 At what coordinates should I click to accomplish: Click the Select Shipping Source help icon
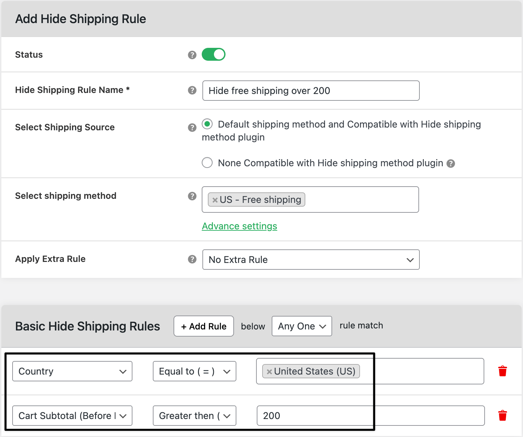pyautogui.click(x=192, y=128)
